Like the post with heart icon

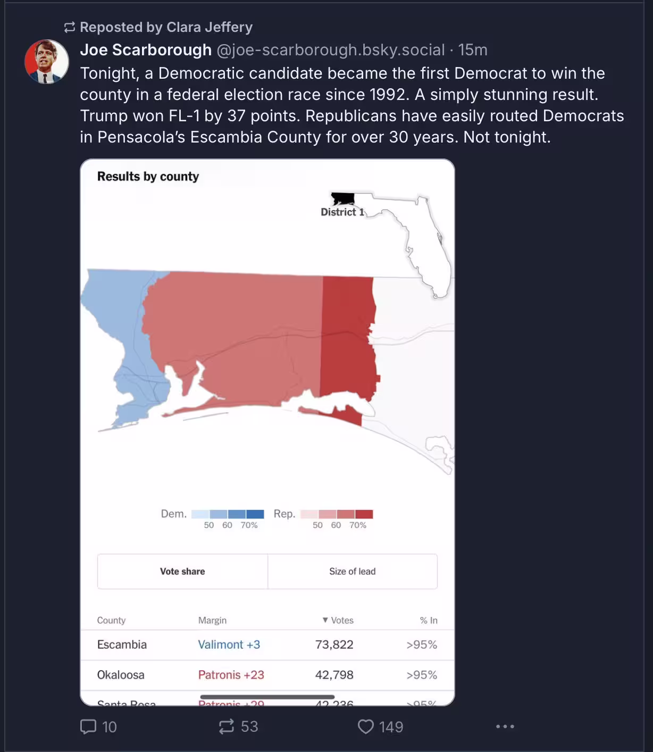coord(366,726)
